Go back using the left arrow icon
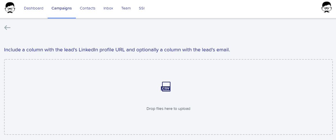The width and height of the screenshot is (336, 140). pyautogui.click(x=7, y=28)
